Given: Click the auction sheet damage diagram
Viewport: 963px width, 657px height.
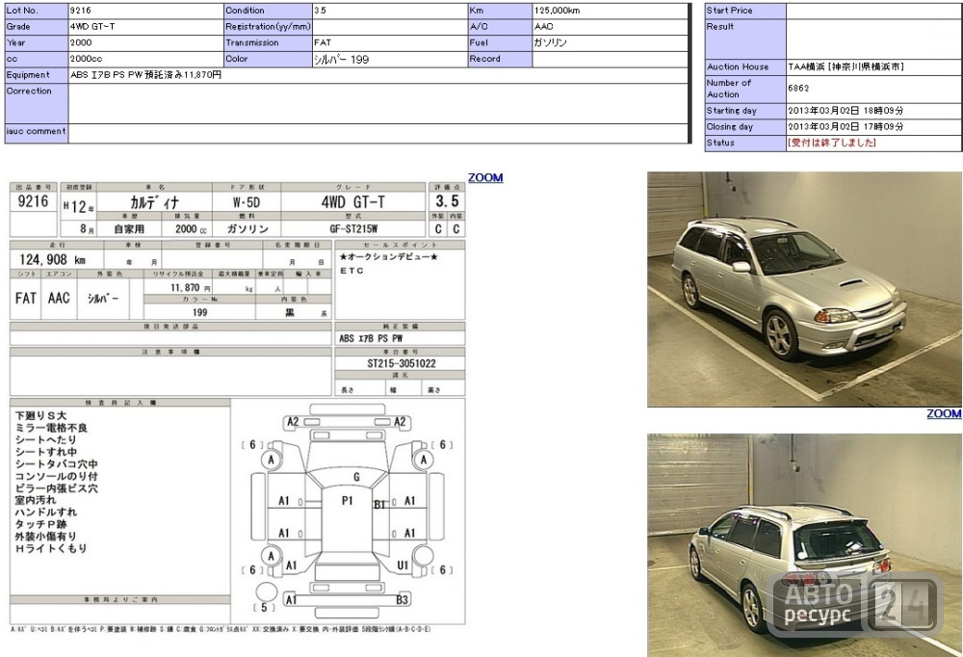Looking at the screenshot, I should 349,512.
